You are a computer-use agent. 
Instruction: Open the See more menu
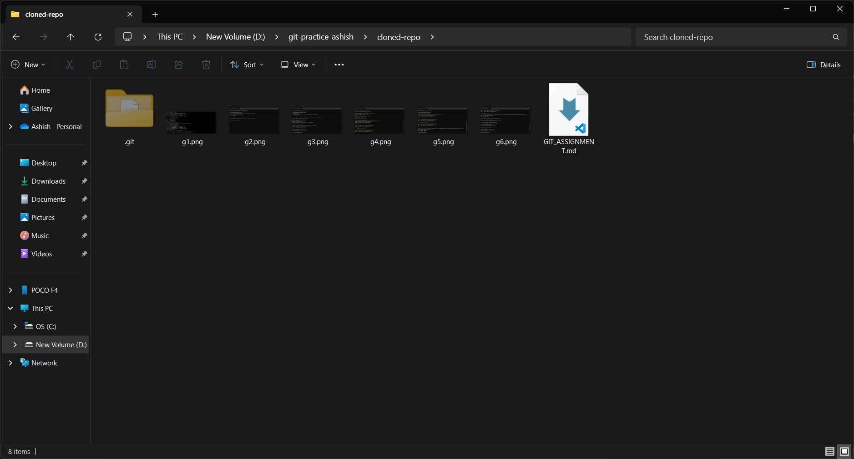click(339, 65)
